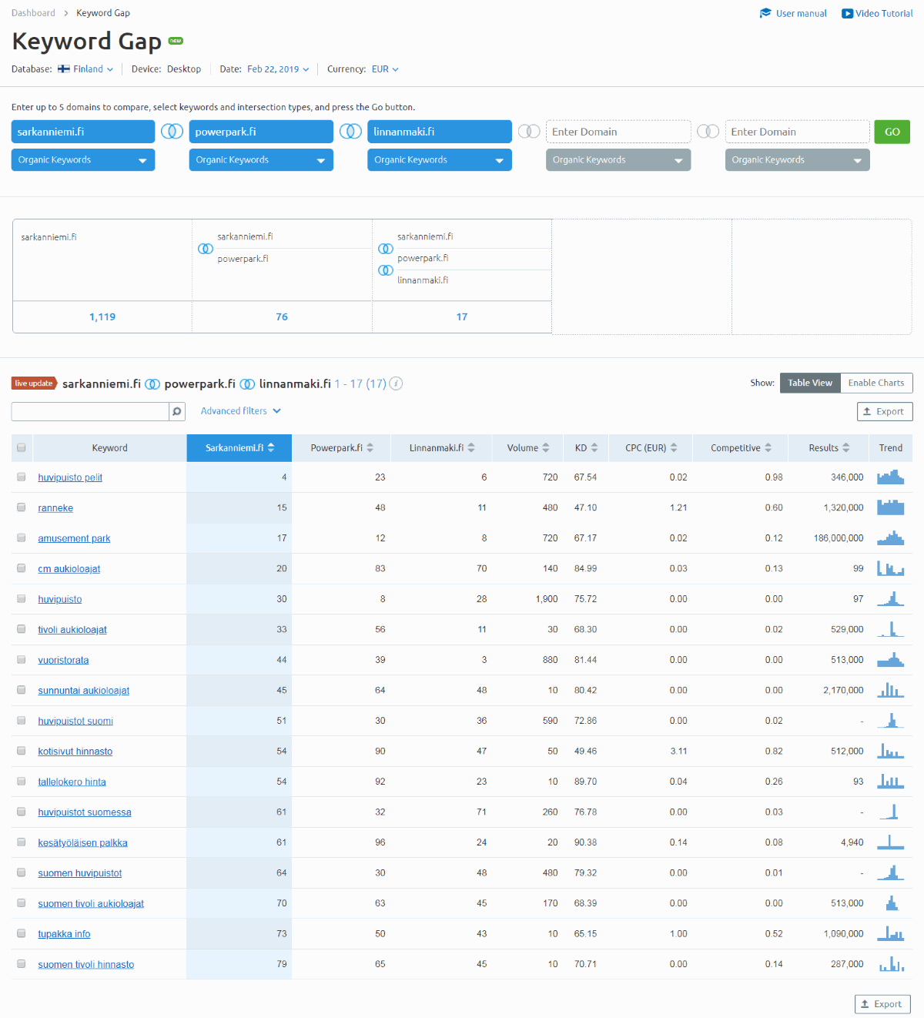The height and width of the screenshot is (1018, 924).
Task: Click intersection icon between sarkanniemi.fi and powerpark.fi inputs
Action: (172, 132)
